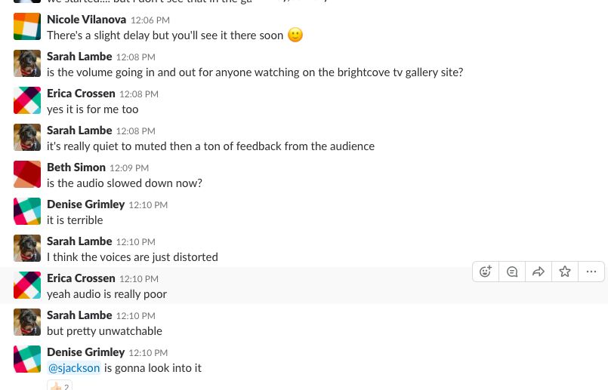Start a thread on the hovered message
The height and width of the screenshot is (390, 608).
(512, 272)
